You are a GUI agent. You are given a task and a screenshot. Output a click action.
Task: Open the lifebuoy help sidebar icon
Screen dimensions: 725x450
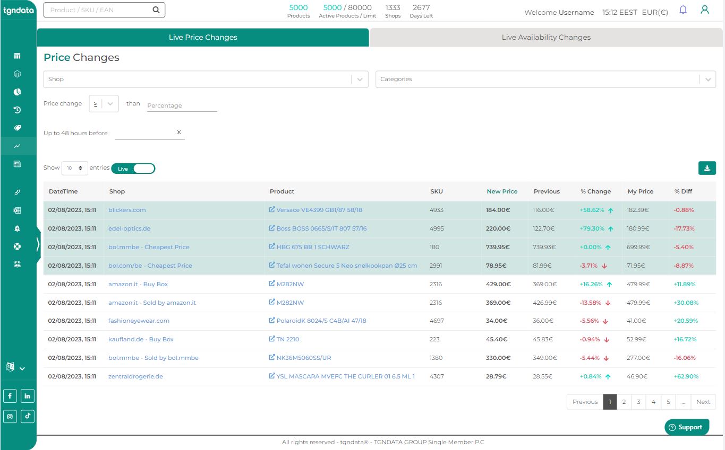pyautogui.click(x=17, y=246)
